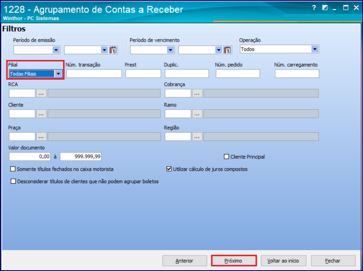Click the Praça code input box

(x=22, y=137)
